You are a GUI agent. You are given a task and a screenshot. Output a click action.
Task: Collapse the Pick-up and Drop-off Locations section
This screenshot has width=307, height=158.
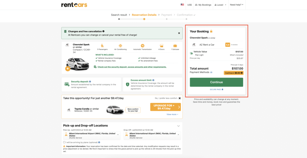coord(178,126)
